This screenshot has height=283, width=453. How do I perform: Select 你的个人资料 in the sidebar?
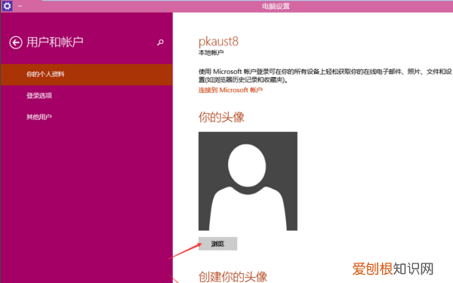(87, 75)
